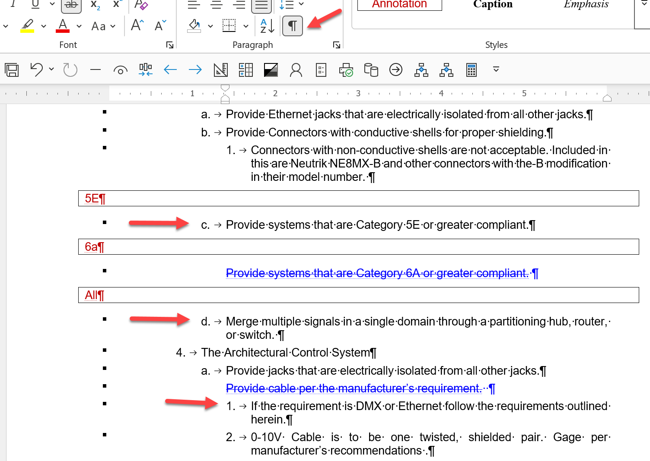Click the Undo icon
The height and width of the screenshot is (461, 650).
37,69
